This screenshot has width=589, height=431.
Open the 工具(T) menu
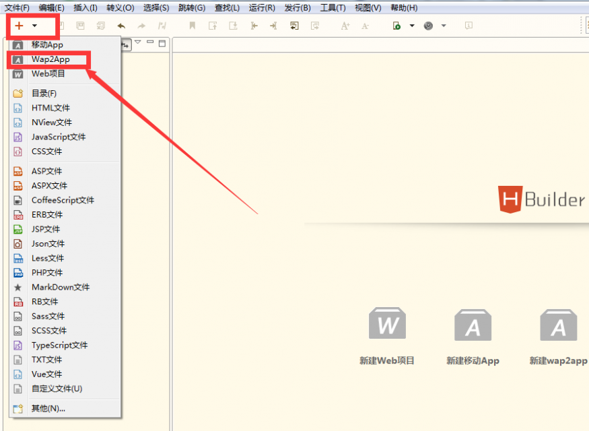pyautogui.click(x=333, y=7)
